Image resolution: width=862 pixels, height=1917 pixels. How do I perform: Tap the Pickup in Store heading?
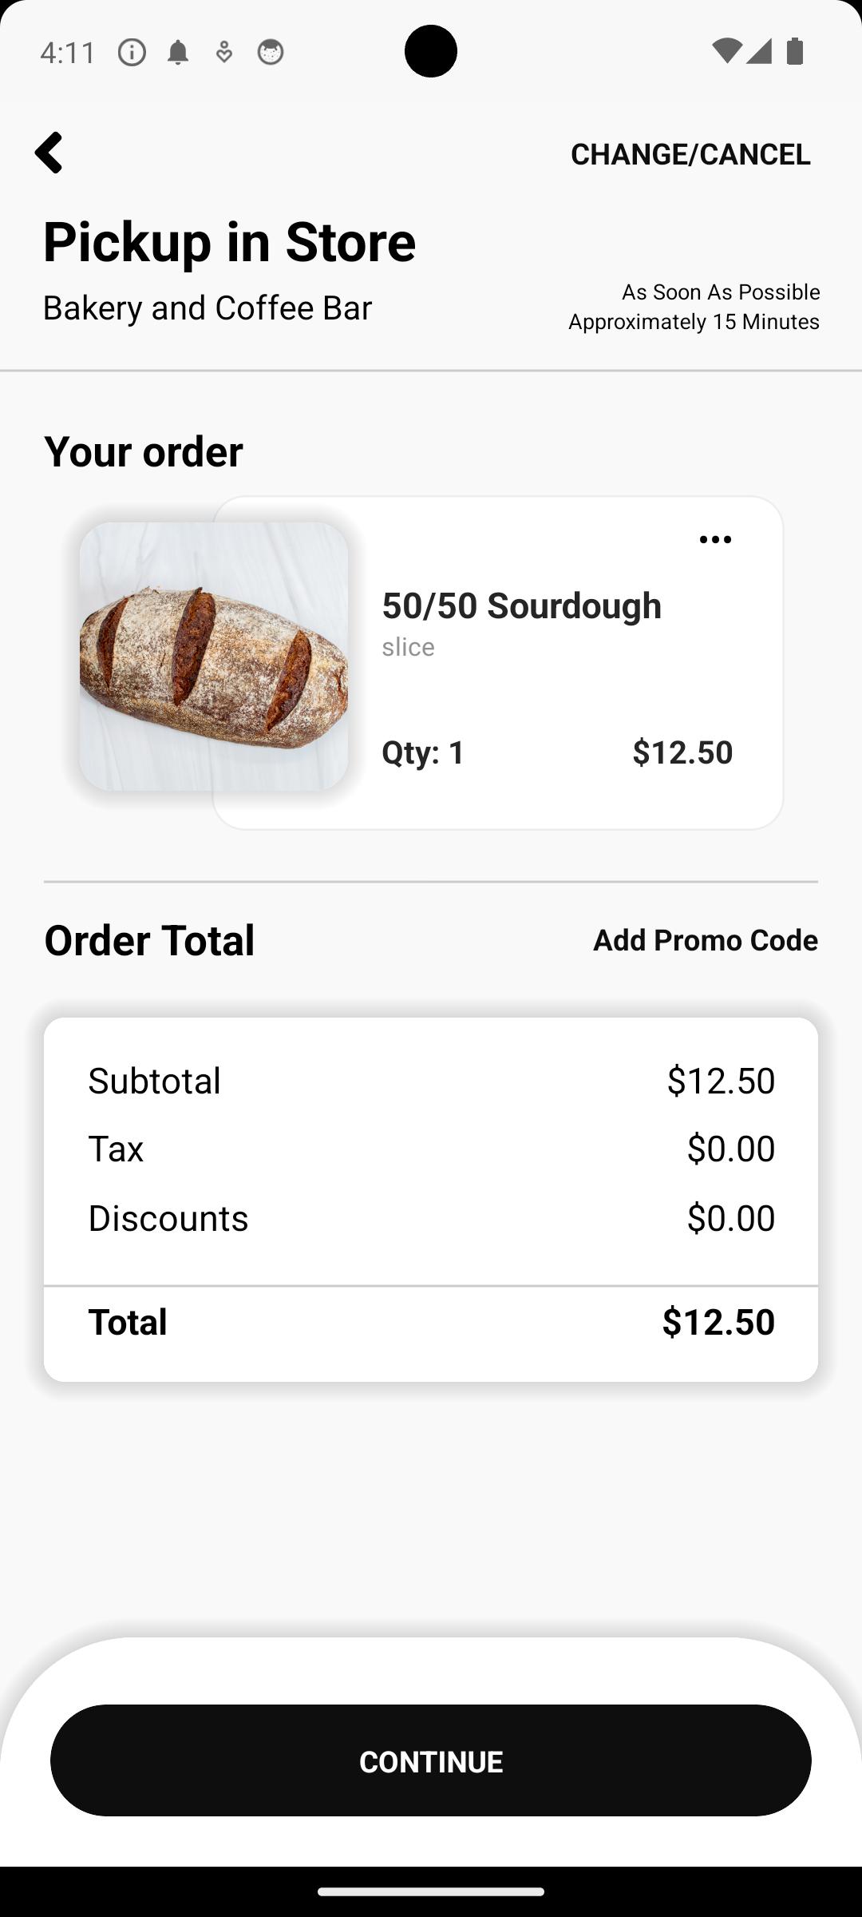coord(229,242)
